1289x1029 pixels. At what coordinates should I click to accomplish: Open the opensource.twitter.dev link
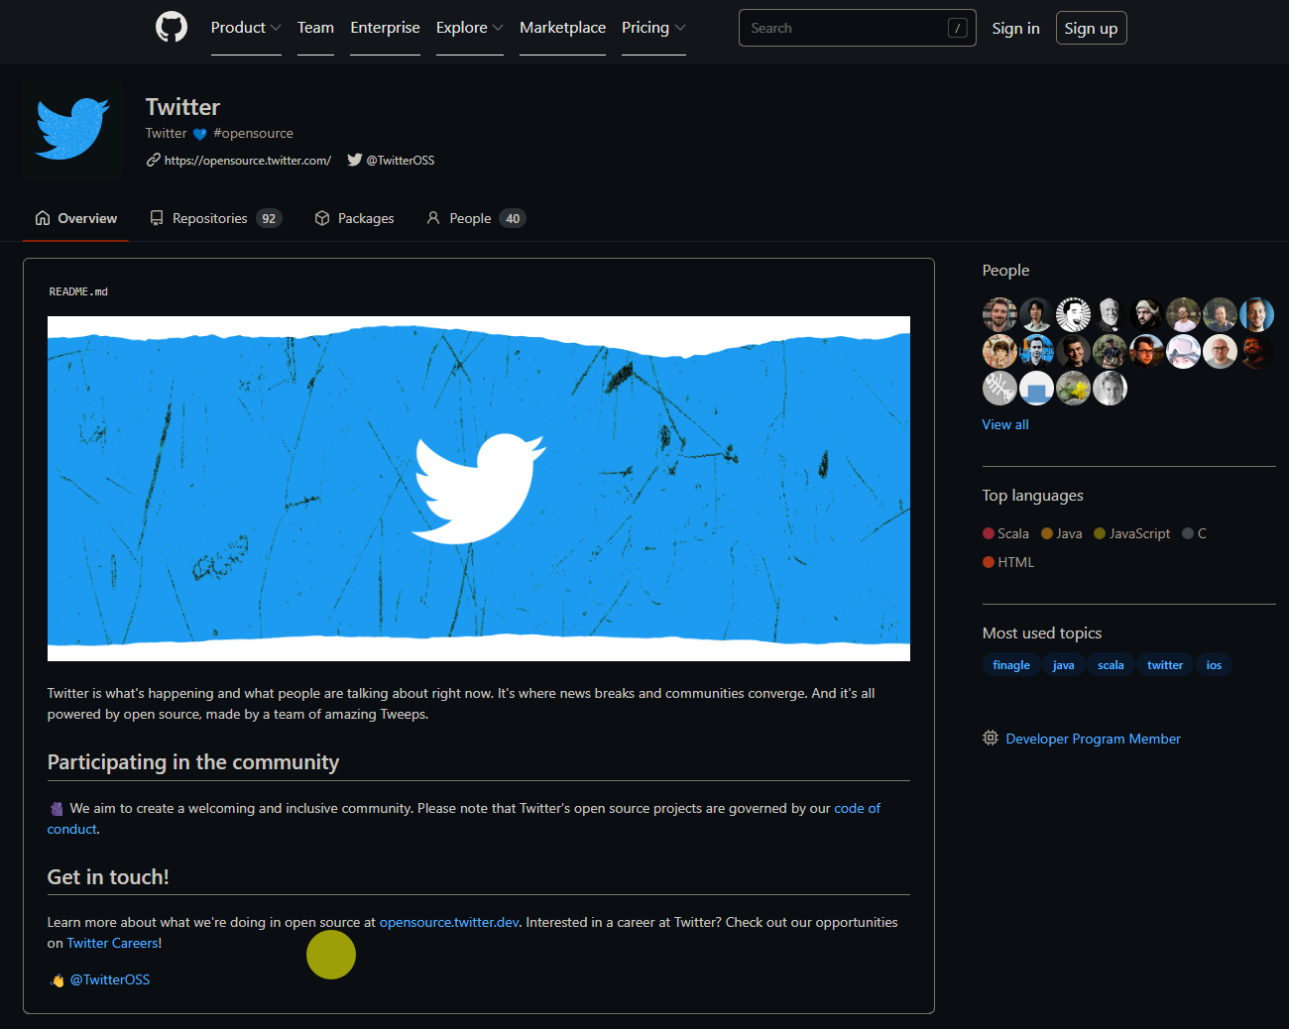(449, 922)
